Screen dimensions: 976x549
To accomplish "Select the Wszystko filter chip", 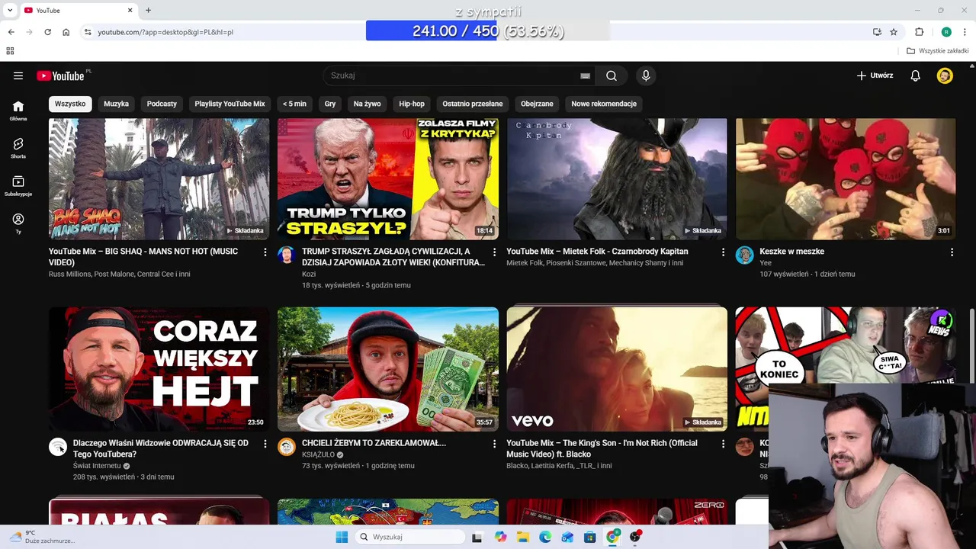I will click(70, 104).
